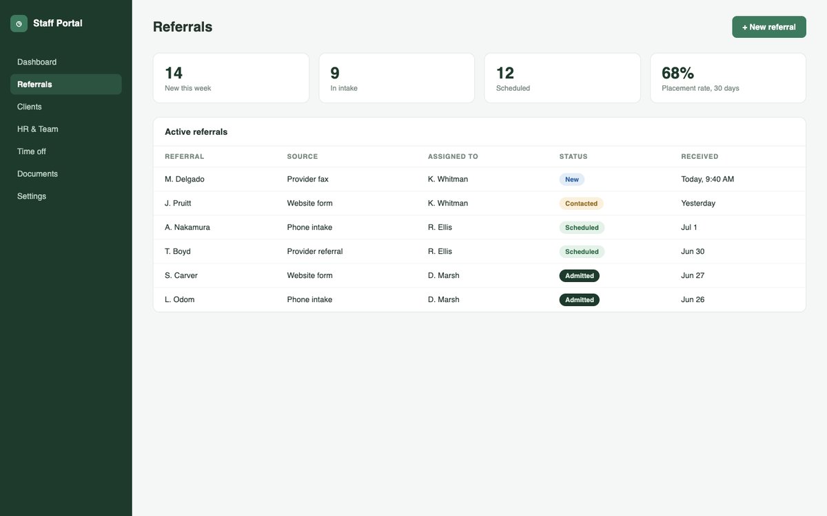Viewport: 827px width, 516px height.
Task: Select the 68% Placement rate card
Action: point(728,78)
